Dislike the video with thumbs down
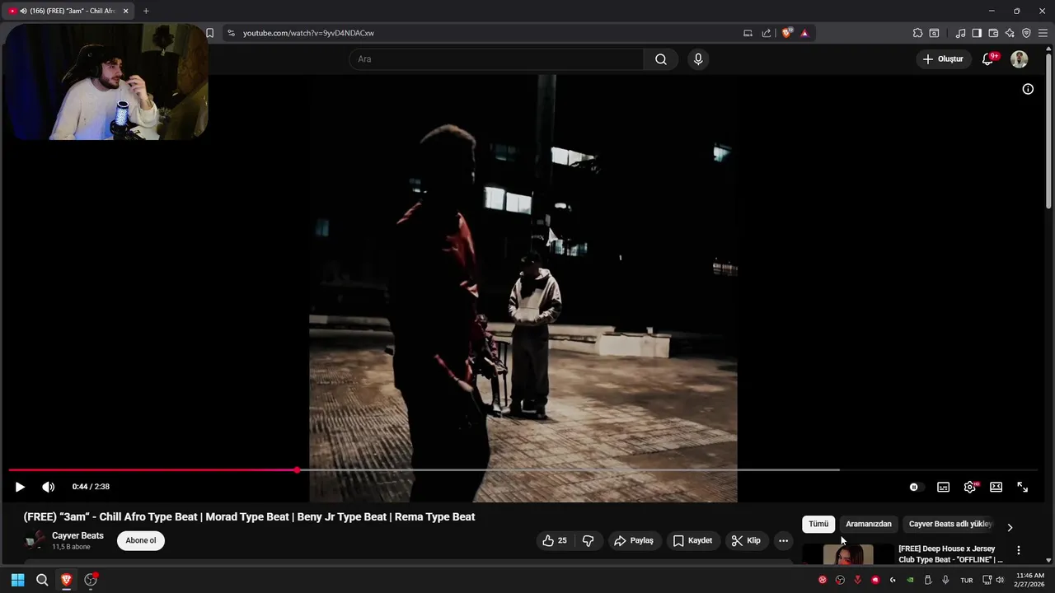 coord(588,540)
